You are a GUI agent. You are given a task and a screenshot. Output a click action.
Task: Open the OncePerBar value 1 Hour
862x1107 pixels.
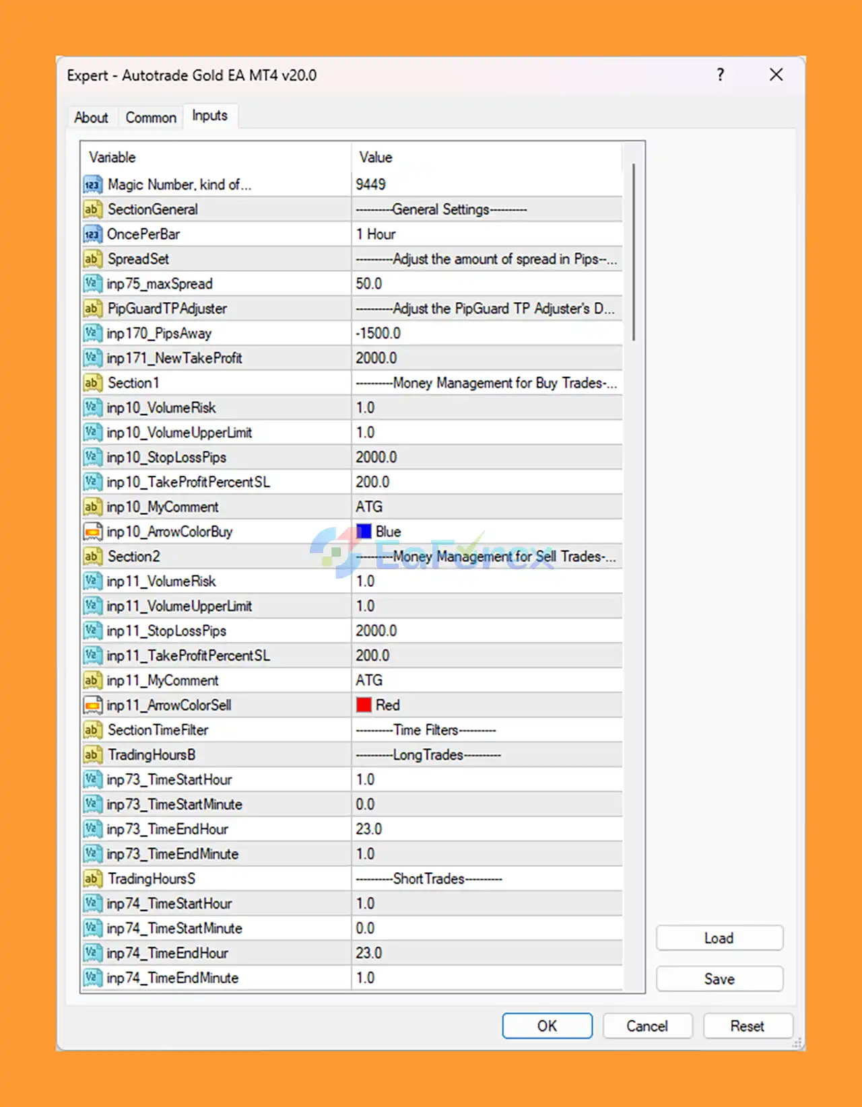[485, 234]
